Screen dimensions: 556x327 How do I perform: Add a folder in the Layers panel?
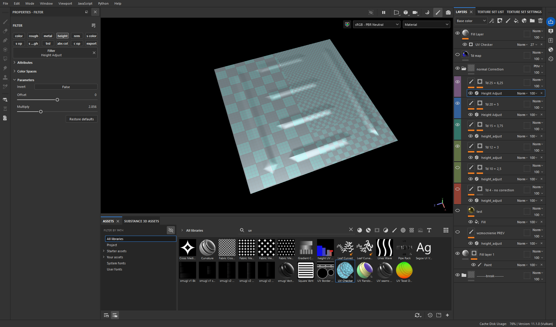click(x=532, y=21)
